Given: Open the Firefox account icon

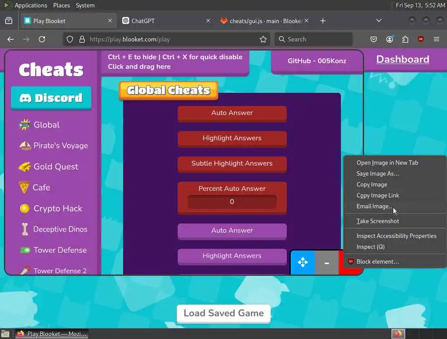Looking at the screenshot, I should click(x=389, y=39).
